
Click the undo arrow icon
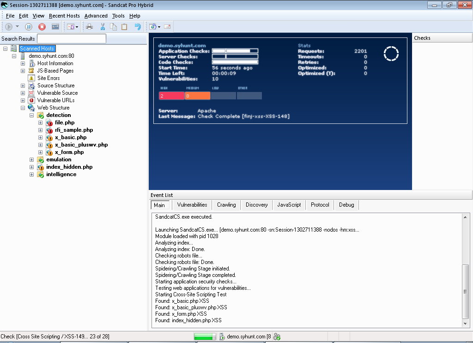(138, 27)
